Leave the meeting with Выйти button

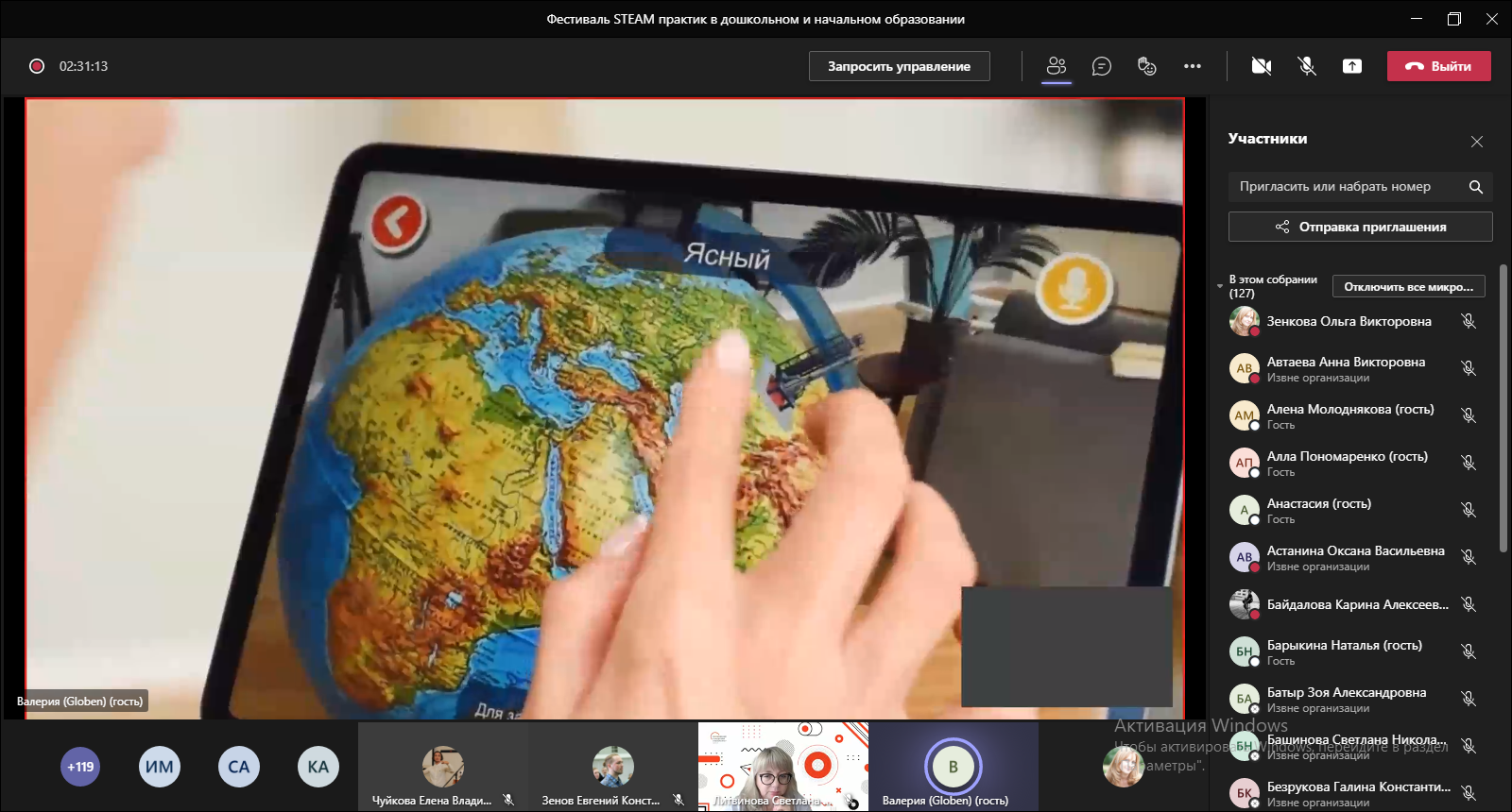coord(1438,66)
